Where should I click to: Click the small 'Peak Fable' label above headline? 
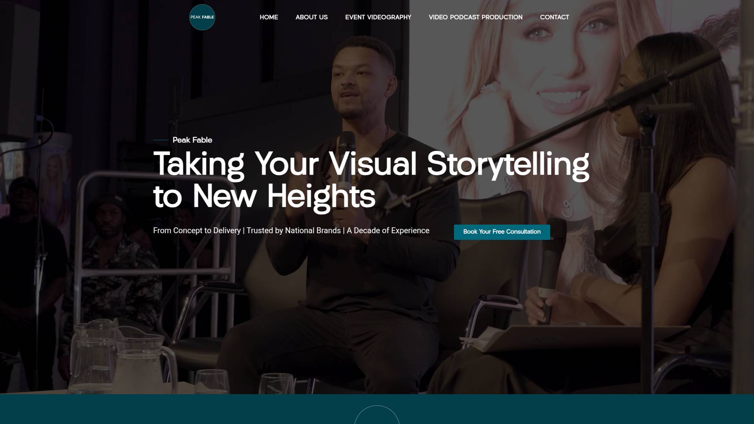click(x=192, y=140)
